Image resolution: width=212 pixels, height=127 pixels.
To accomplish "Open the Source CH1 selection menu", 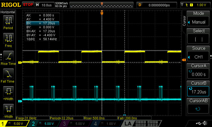I will [x=198, y=54].
